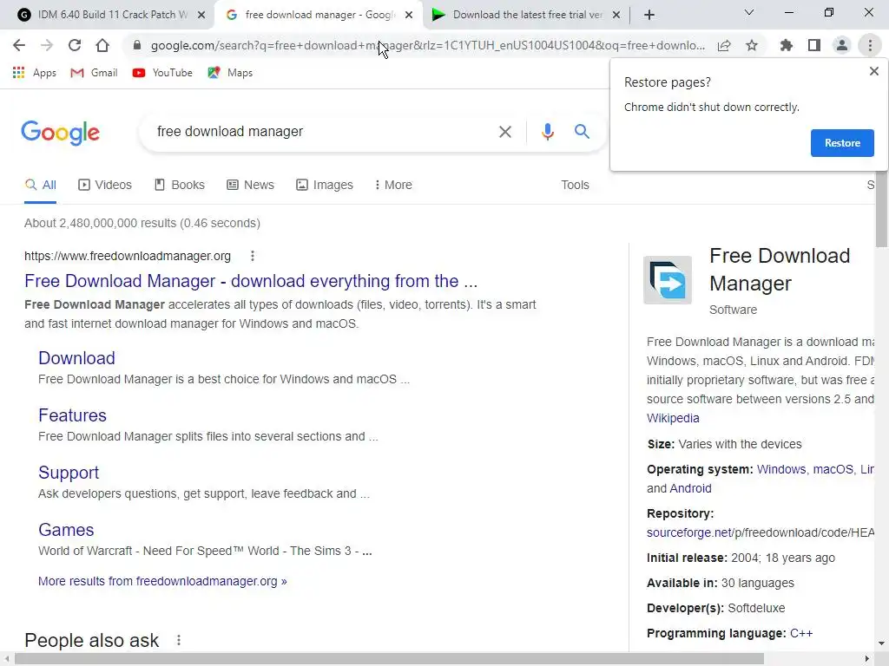
Task: Click the blue Restore button
Action: pos(842,143)
